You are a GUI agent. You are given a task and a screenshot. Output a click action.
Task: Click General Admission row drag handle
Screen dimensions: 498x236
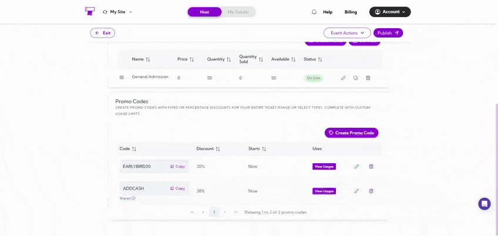[x=122, y=77]
